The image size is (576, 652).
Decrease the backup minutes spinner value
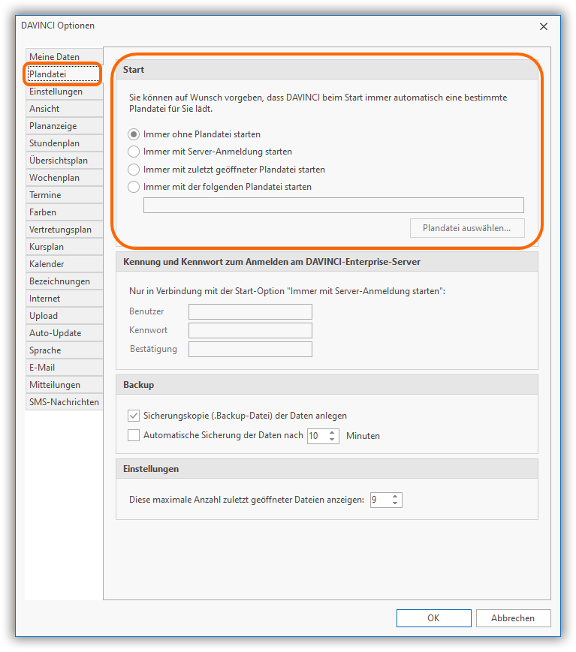click(x=333, y=439)
